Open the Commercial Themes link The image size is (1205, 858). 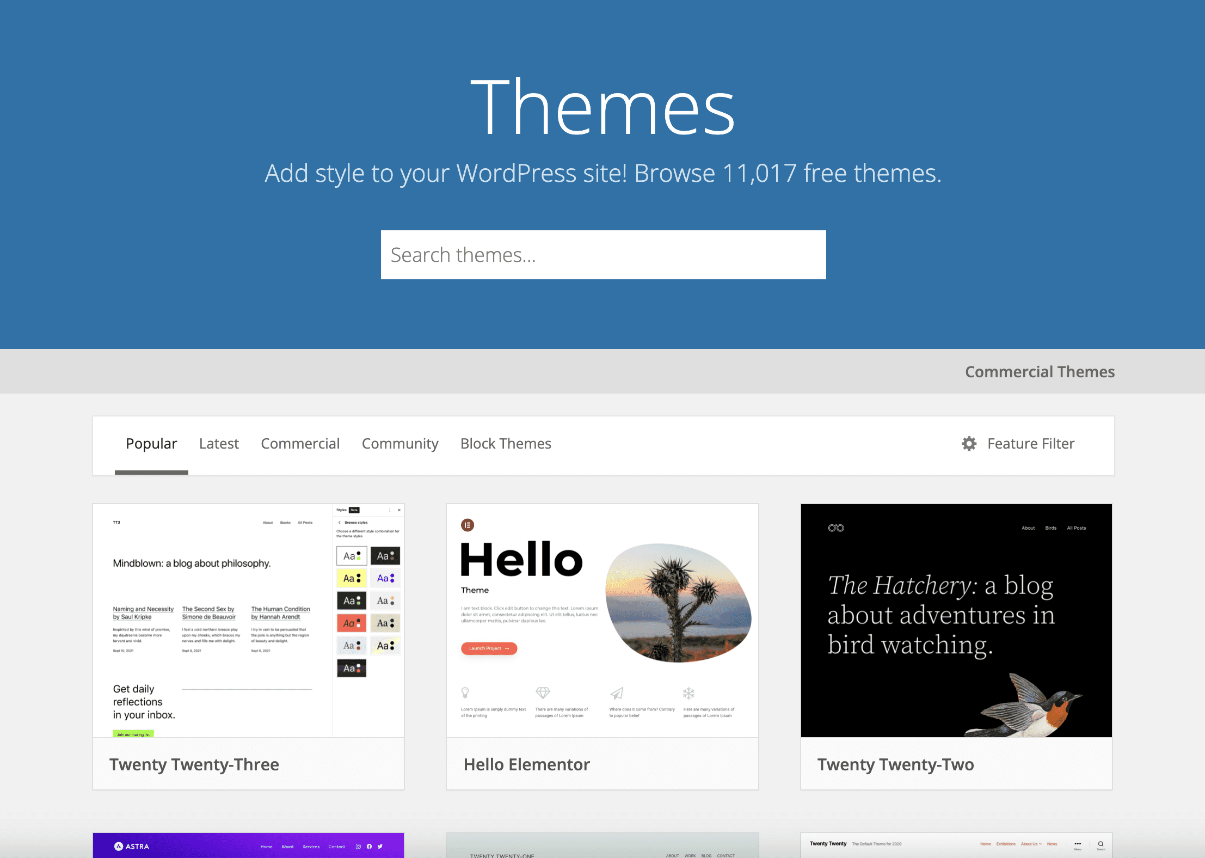(1039, 371)
